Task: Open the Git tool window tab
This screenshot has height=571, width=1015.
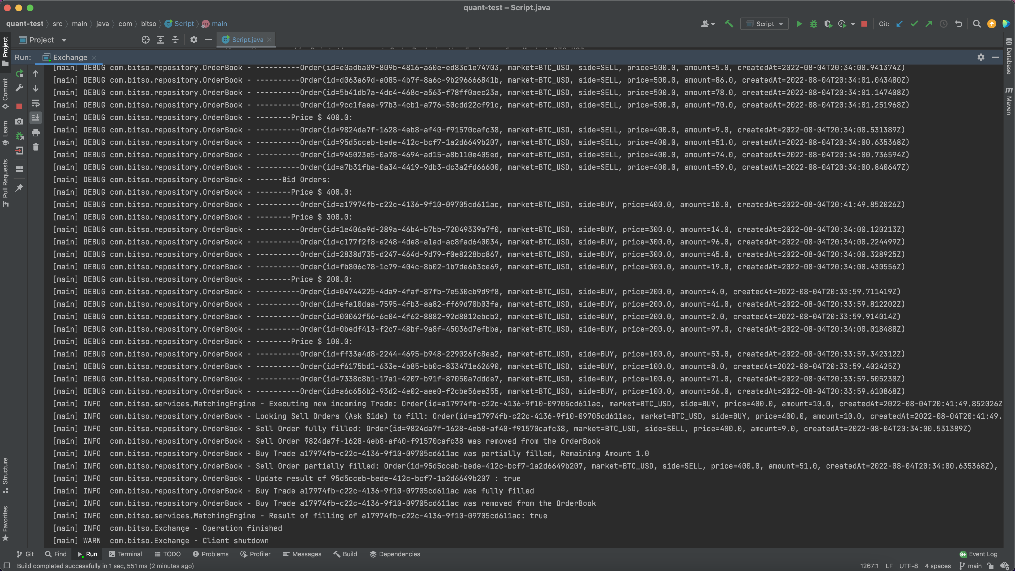Action: tap(25, 554)
